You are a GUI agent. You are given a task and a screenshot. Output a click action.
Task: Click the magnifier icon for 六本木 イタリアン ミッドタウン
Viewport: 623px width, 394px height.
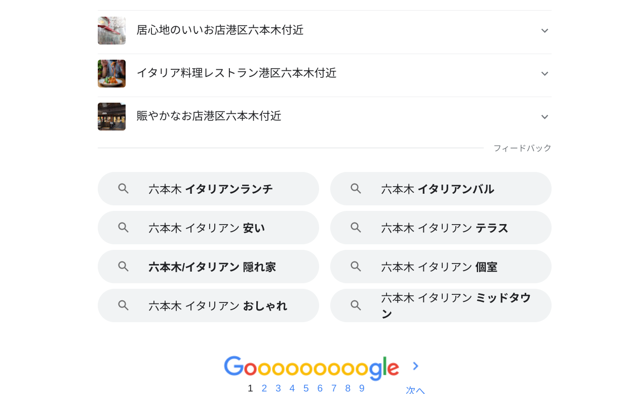[356, 305]
